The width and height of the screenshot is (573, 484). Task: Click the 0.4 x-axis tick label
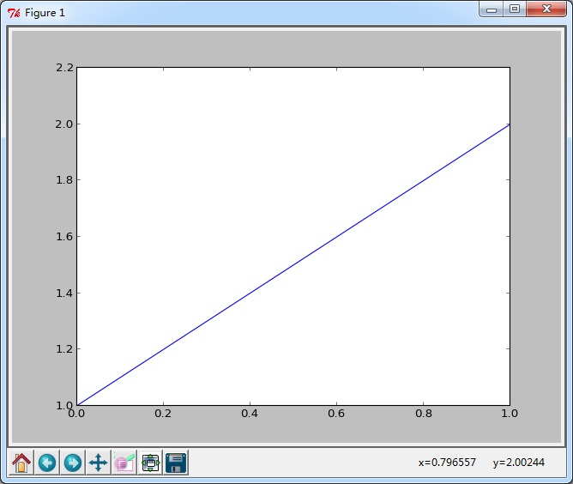coord(250,414)
